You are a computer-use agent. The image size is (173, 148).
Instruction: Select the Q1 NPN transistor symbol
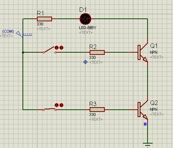(143, 52)
